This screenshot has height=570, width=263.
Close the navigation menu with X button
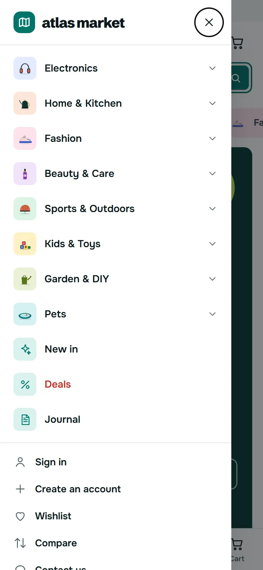coord(209,22)
